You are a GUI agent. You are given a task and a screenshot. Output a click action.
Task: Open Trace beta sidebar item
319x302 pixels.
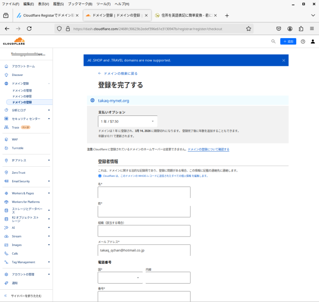[x=17, y=127]
